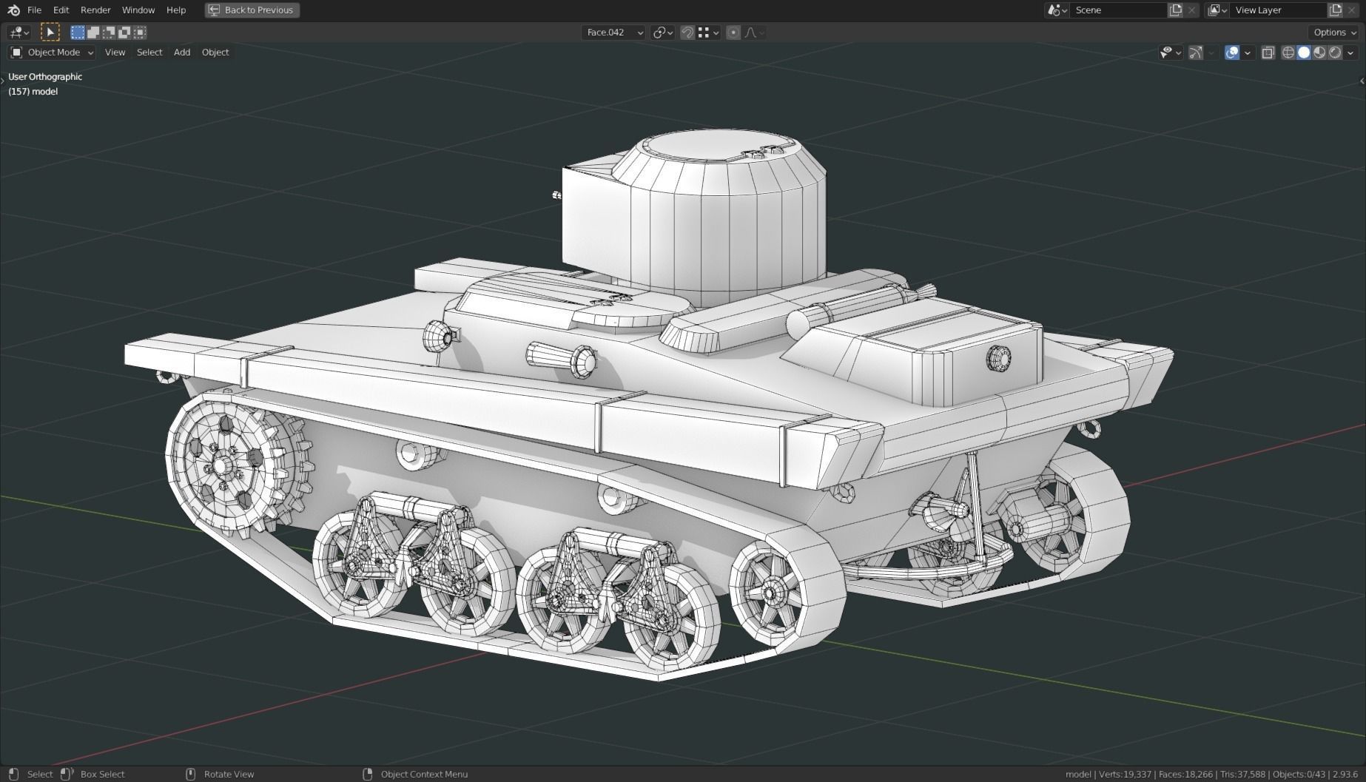Image resolution: width=1366 pixels, height=782 pixels.
Task: Click the Blender logo icon
Action: [x=13, y=10]
